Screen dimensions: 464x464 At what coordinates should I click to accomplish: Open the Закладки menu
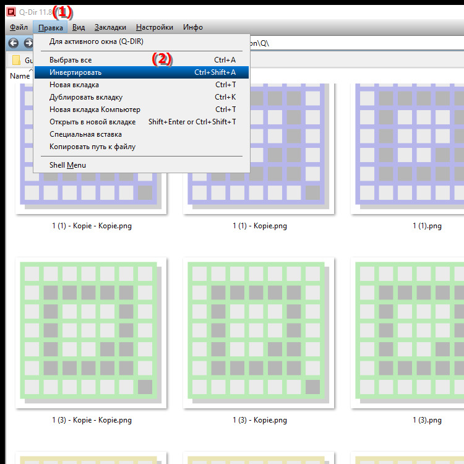[x=110, y=27]
